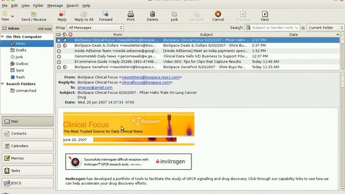The image size is (345, 194).
Task: Click clinicalfocus@biospace.com reply-to link
Action: [x=146, y=82]
